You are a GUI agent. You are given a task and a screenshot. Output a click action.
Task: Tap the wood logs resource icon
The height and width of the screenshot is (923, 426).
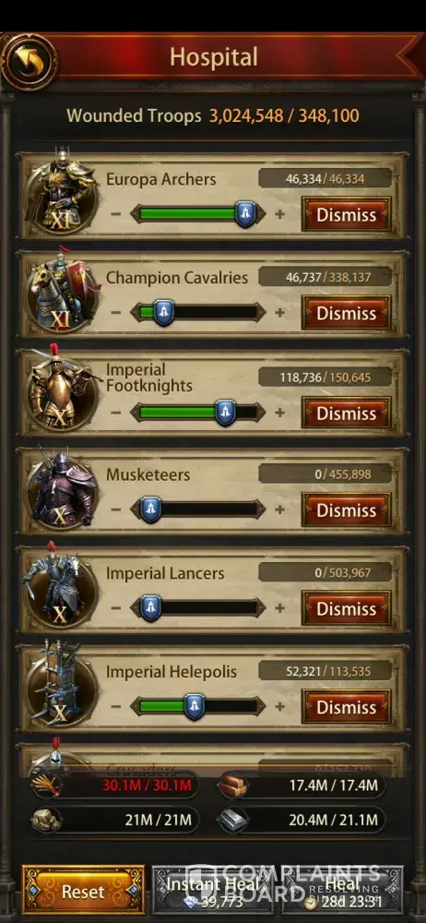(x=232, y=785)
